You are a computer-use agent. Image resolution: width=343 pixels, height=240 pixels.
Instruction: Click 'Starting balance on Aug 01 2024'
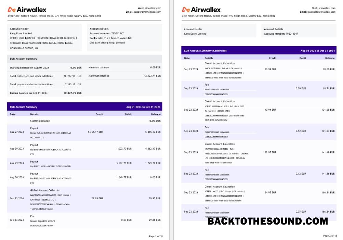29,68
